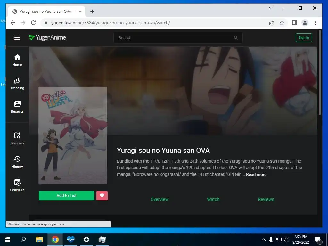
Task: Click the volume speaker icon
Action: [x=286, y=240]
